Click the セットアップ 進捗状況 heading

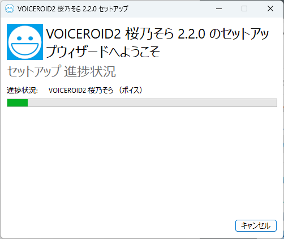click(x=61, y=71)
